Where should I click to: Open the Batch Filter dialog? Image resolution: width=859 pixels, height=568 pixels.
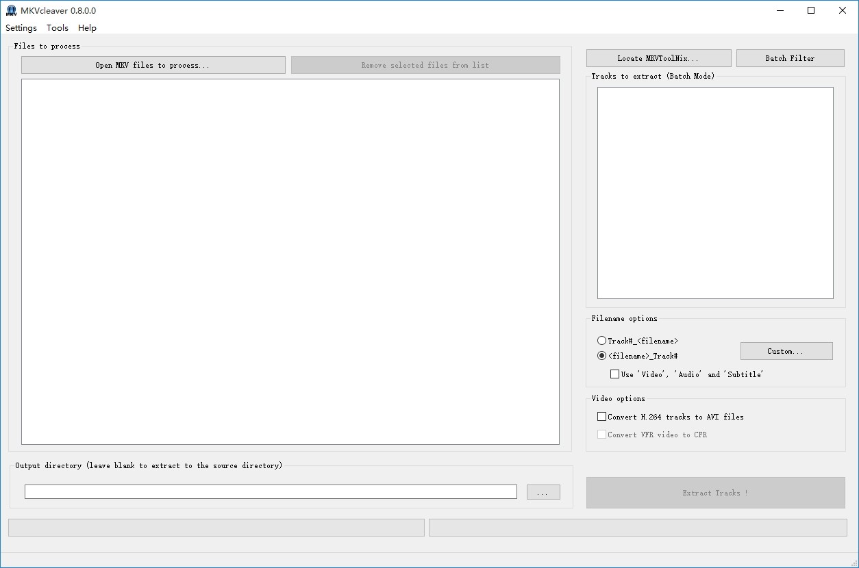click(790, 57)
